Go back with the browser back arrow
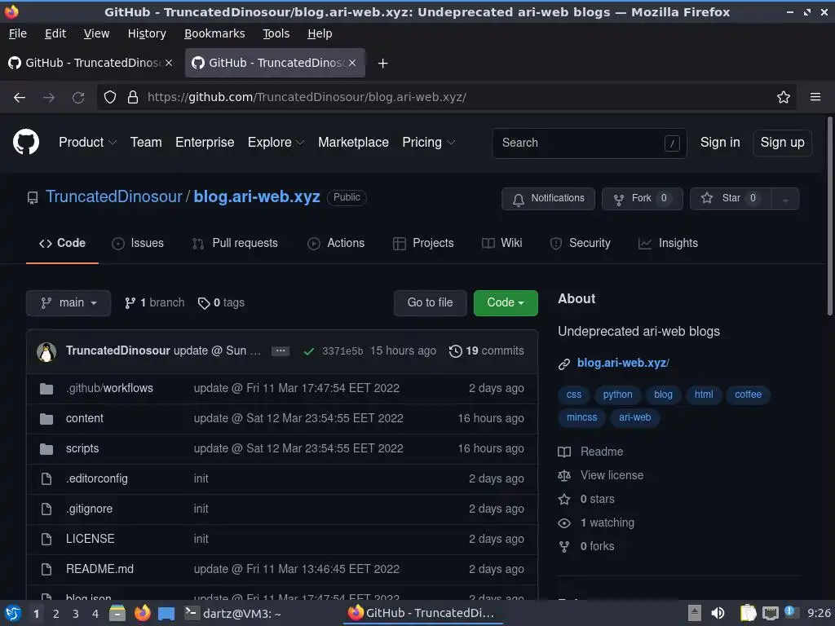Viewport: 835px width, 626px height. (x=20, y=98)
